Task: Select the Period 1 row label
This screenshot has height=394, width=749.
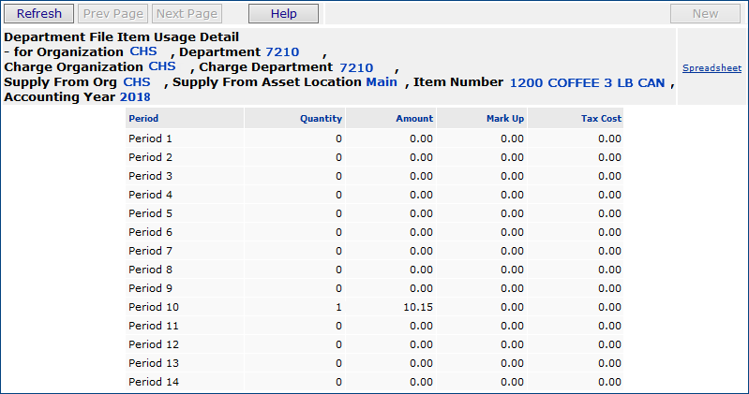Action: coord(150,139)
